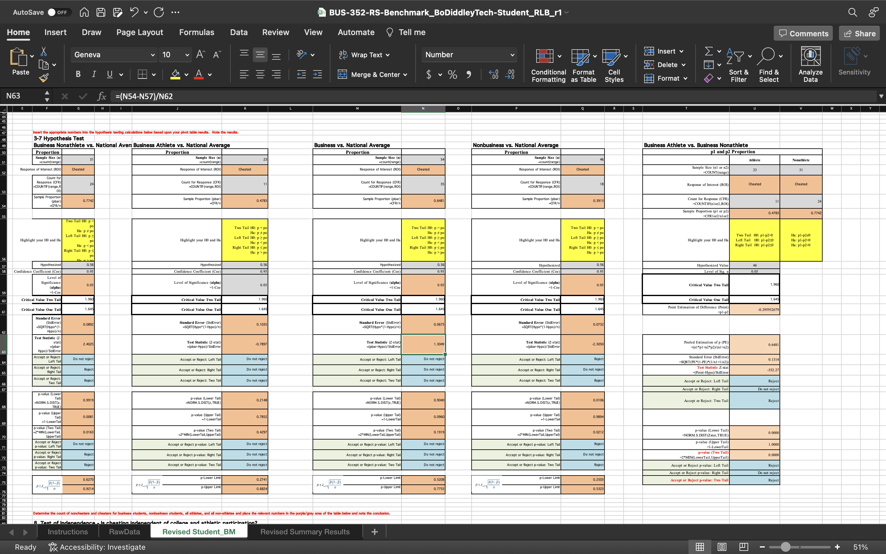Switch to Page Layout view in status bar

coord(722,547)
